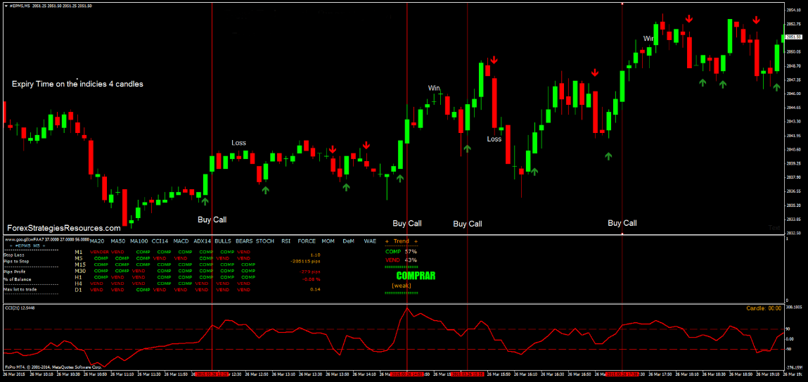
Task: Click the '26 Mar 13:30' time axis label
Action: [x=309, y=374]
